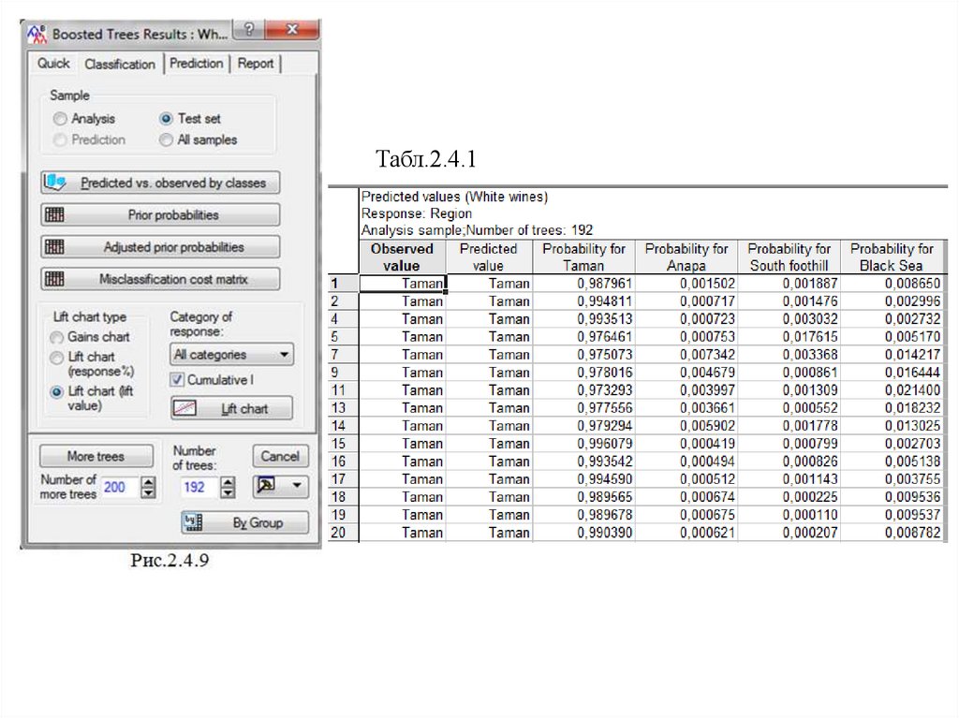The width and height of the screenshot is (959, 718).
Task: Select the Probability for South foothill header
Action: 789,256
